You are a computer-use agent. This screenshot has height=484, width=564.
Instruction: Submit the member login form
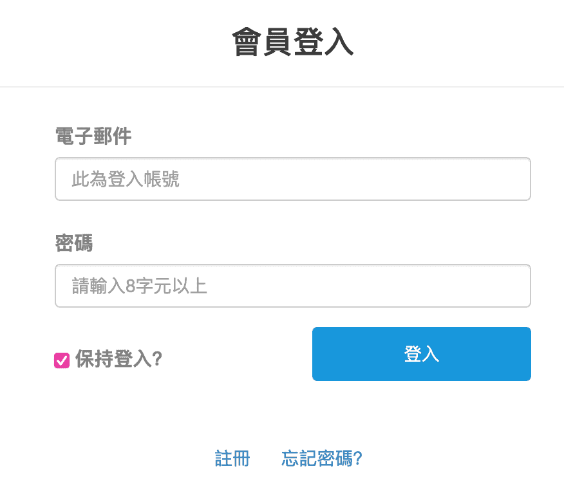421,354
